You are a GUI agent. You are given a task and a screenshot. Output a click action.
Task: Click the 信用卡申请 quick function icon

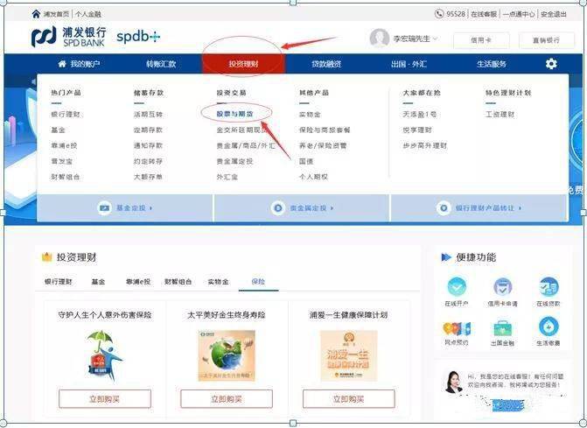tap(502, 287)
